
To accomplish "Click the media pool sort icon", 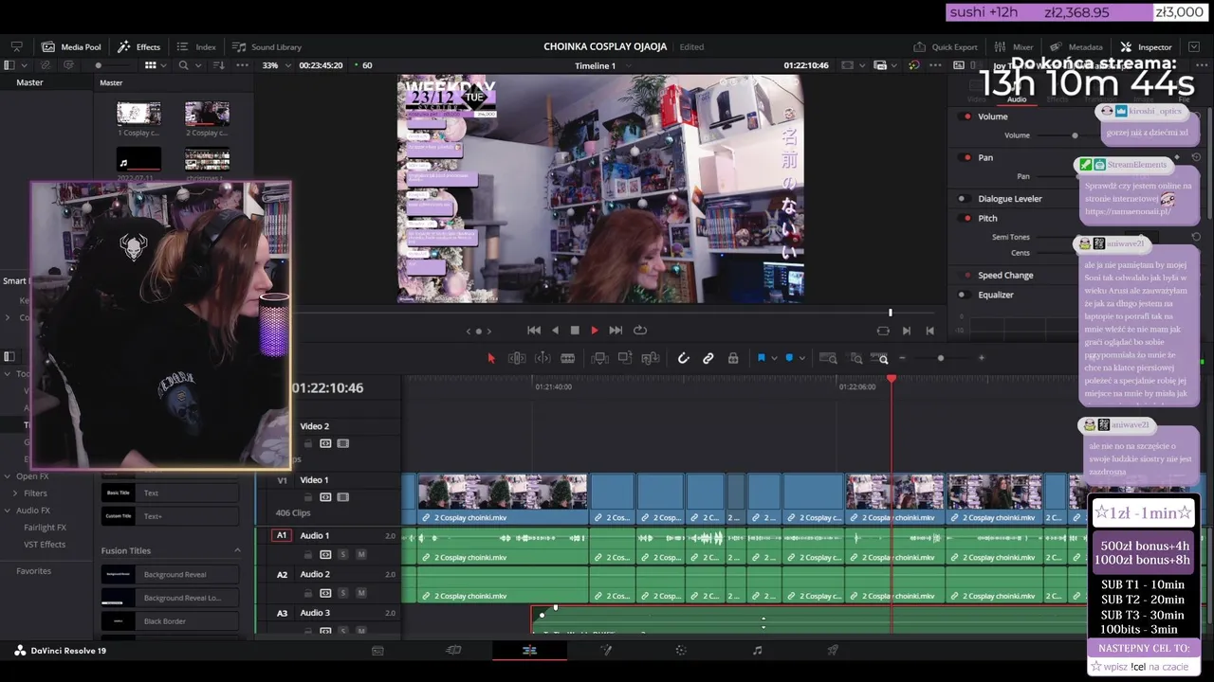I will click(x=217, y=65).
